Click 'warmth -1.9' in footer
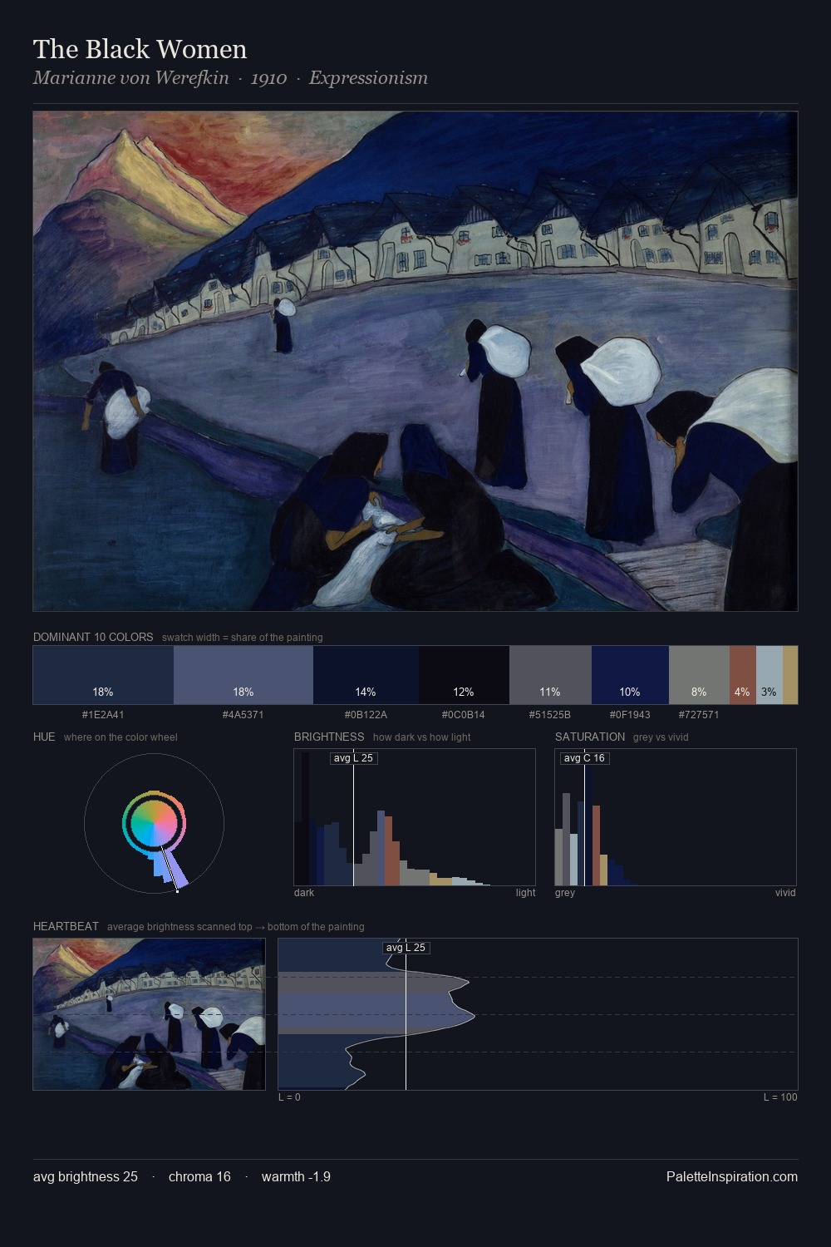 click(x=296, y=1176)
